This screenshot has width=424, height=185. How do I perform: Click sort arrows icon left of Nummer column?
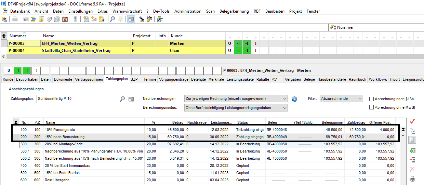4,36
